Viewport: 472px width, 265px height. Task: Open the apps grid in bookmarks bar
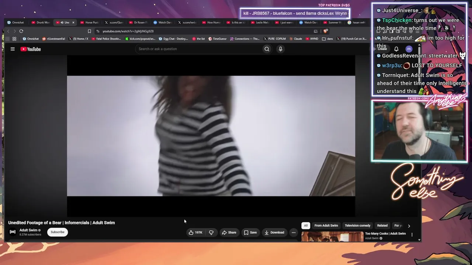point(14,39)
